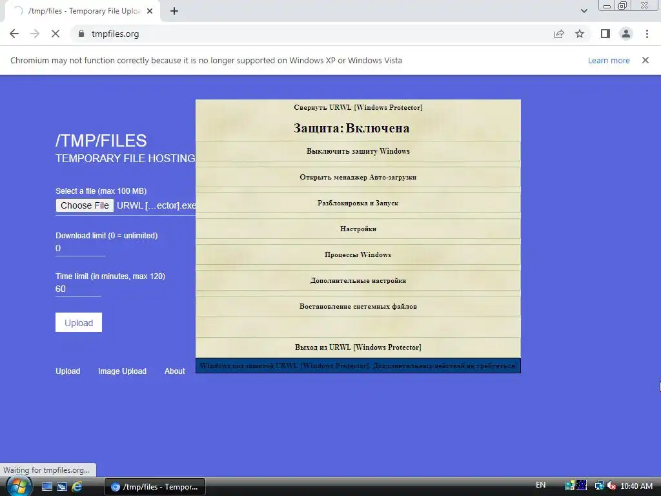Open the Upload footer link

(x=68, y=371)
